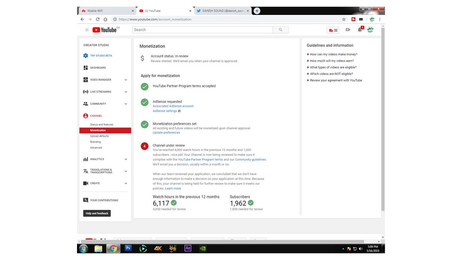The width and height of the screenshot is (462, 260).
Task: Expand 'Which videos are NOT eligible?'
Action: [330, 74]
